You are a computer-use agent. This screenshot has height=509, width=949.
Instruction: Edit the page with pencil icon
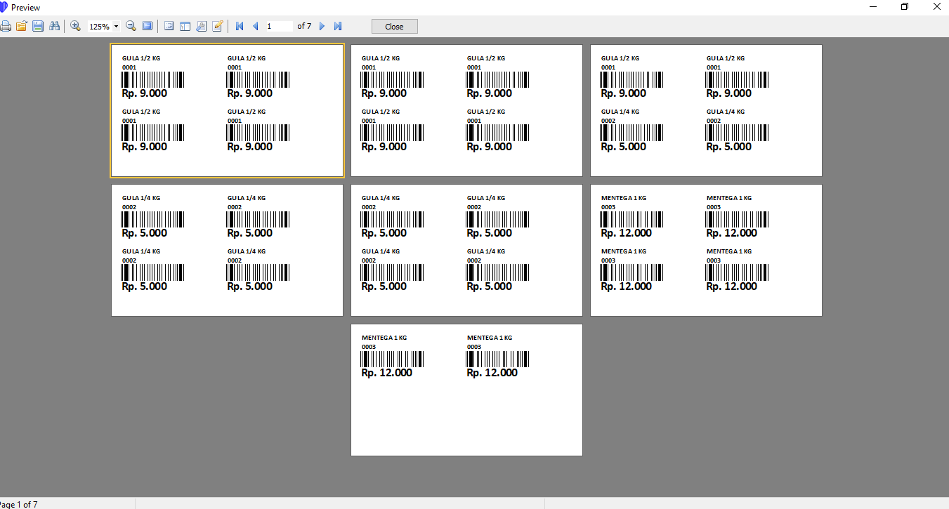coord(217,26)
